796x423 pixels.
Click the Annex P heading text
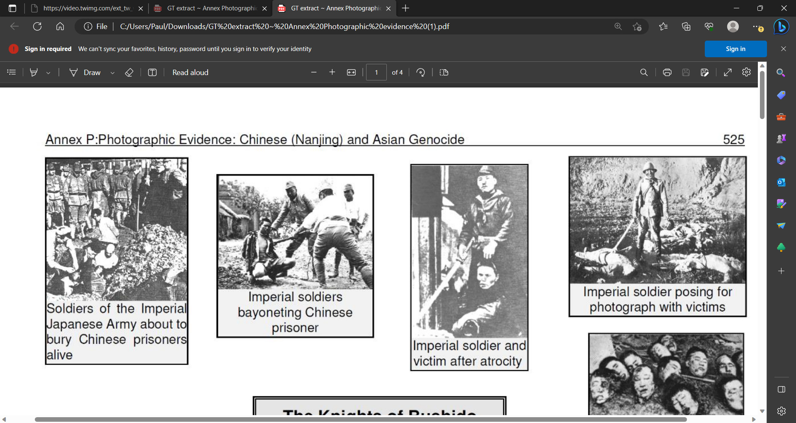255,139
